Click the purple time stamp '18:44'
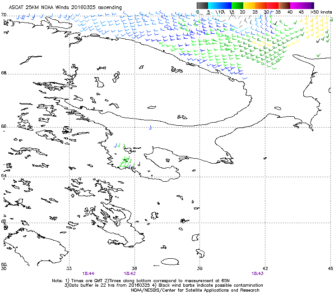 click(88, 274)
